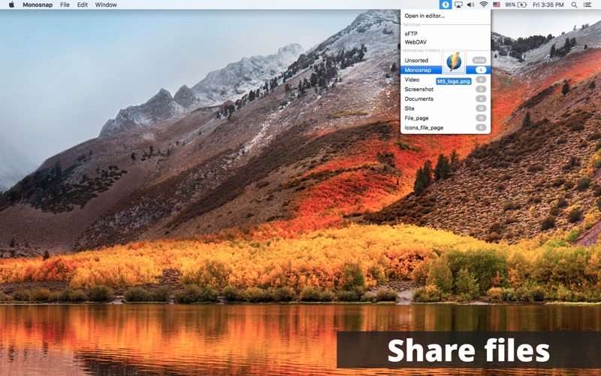Open Spotlight search magnifier icon
The image size is (601, 376).
(x=575, y=5)
